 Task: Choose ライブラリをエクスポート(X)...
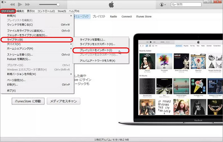click(x=101, y=44)
